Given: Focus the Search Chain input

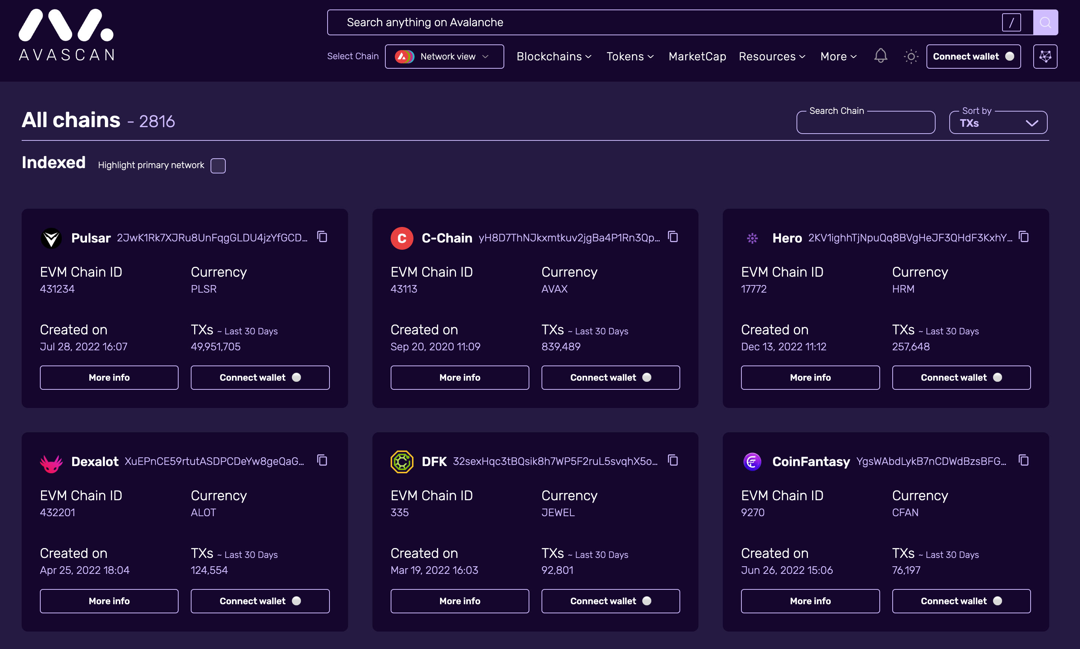Looking at the screenshot, I should point(866,123).
